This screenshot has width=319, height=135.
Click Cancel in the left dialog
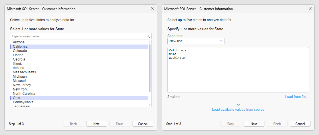[x=143, y=124]
